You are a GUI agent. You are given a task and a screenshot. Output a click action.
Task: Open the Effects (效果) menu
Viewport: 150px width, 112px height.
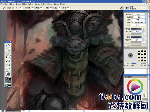(x=43, y=4)
